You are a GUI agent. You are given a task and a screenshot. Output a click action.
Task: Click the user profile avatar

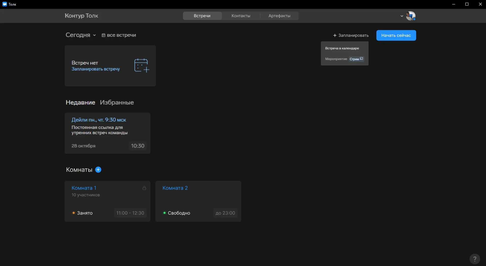coord(410,16)
